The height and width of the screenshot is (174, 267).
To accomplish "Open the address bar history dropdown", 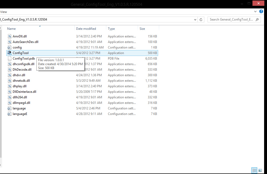I will tap(195, 20).
